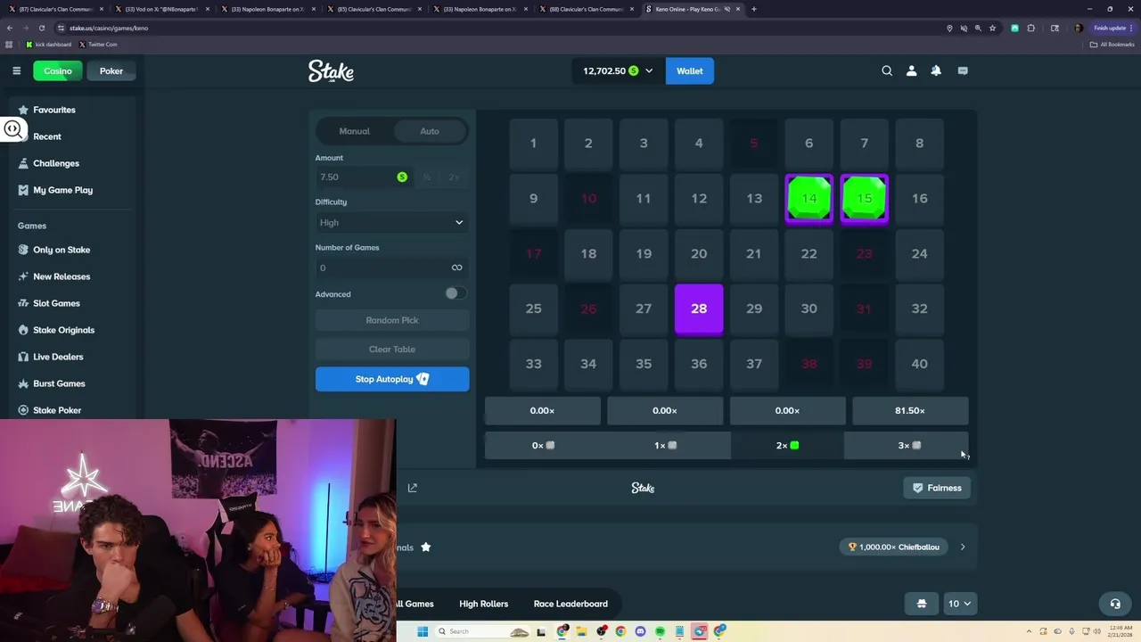Viewport: 1141px width, 642px height.
Task: Switch to Casino tab
Action: [58, 71]
